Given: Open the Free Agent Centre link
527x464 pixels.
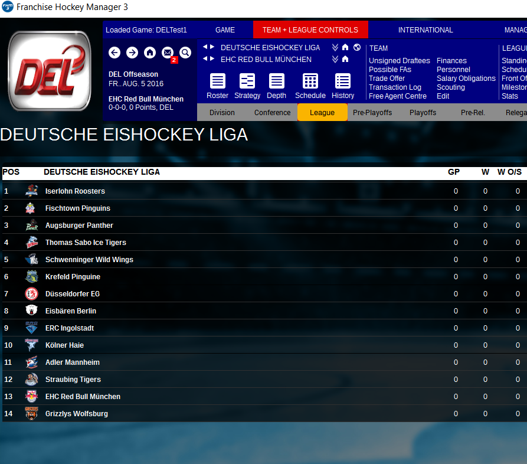Looking at the screenshot, I should [397, 96].
